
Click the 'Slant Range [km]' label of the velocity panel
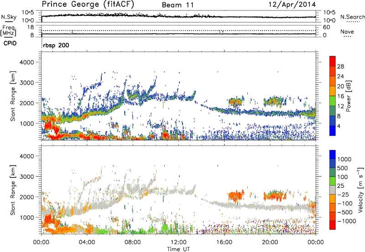13,190
